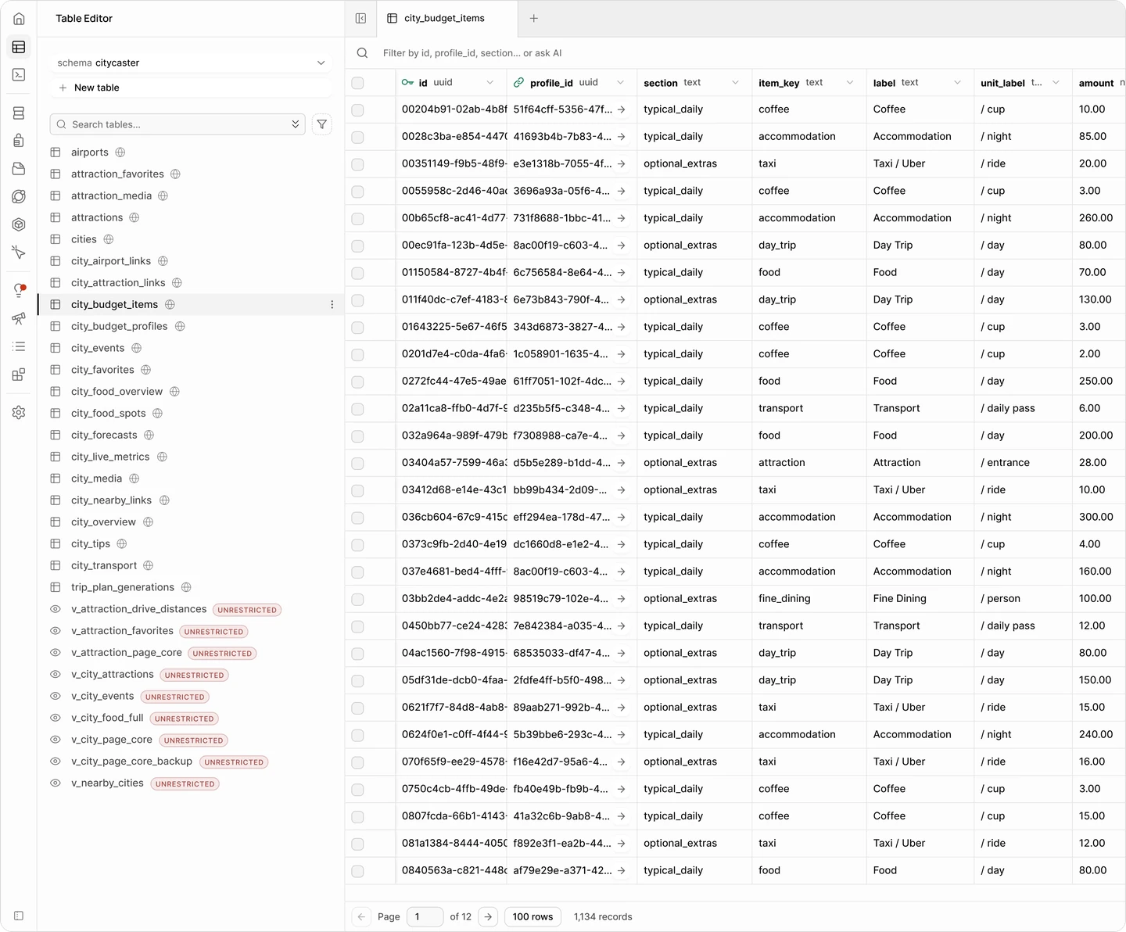Click the 100 rows button
Image resolution: width=1126 pixels, height=932 pixels.
pyautogui.click(x=533, y=916)
